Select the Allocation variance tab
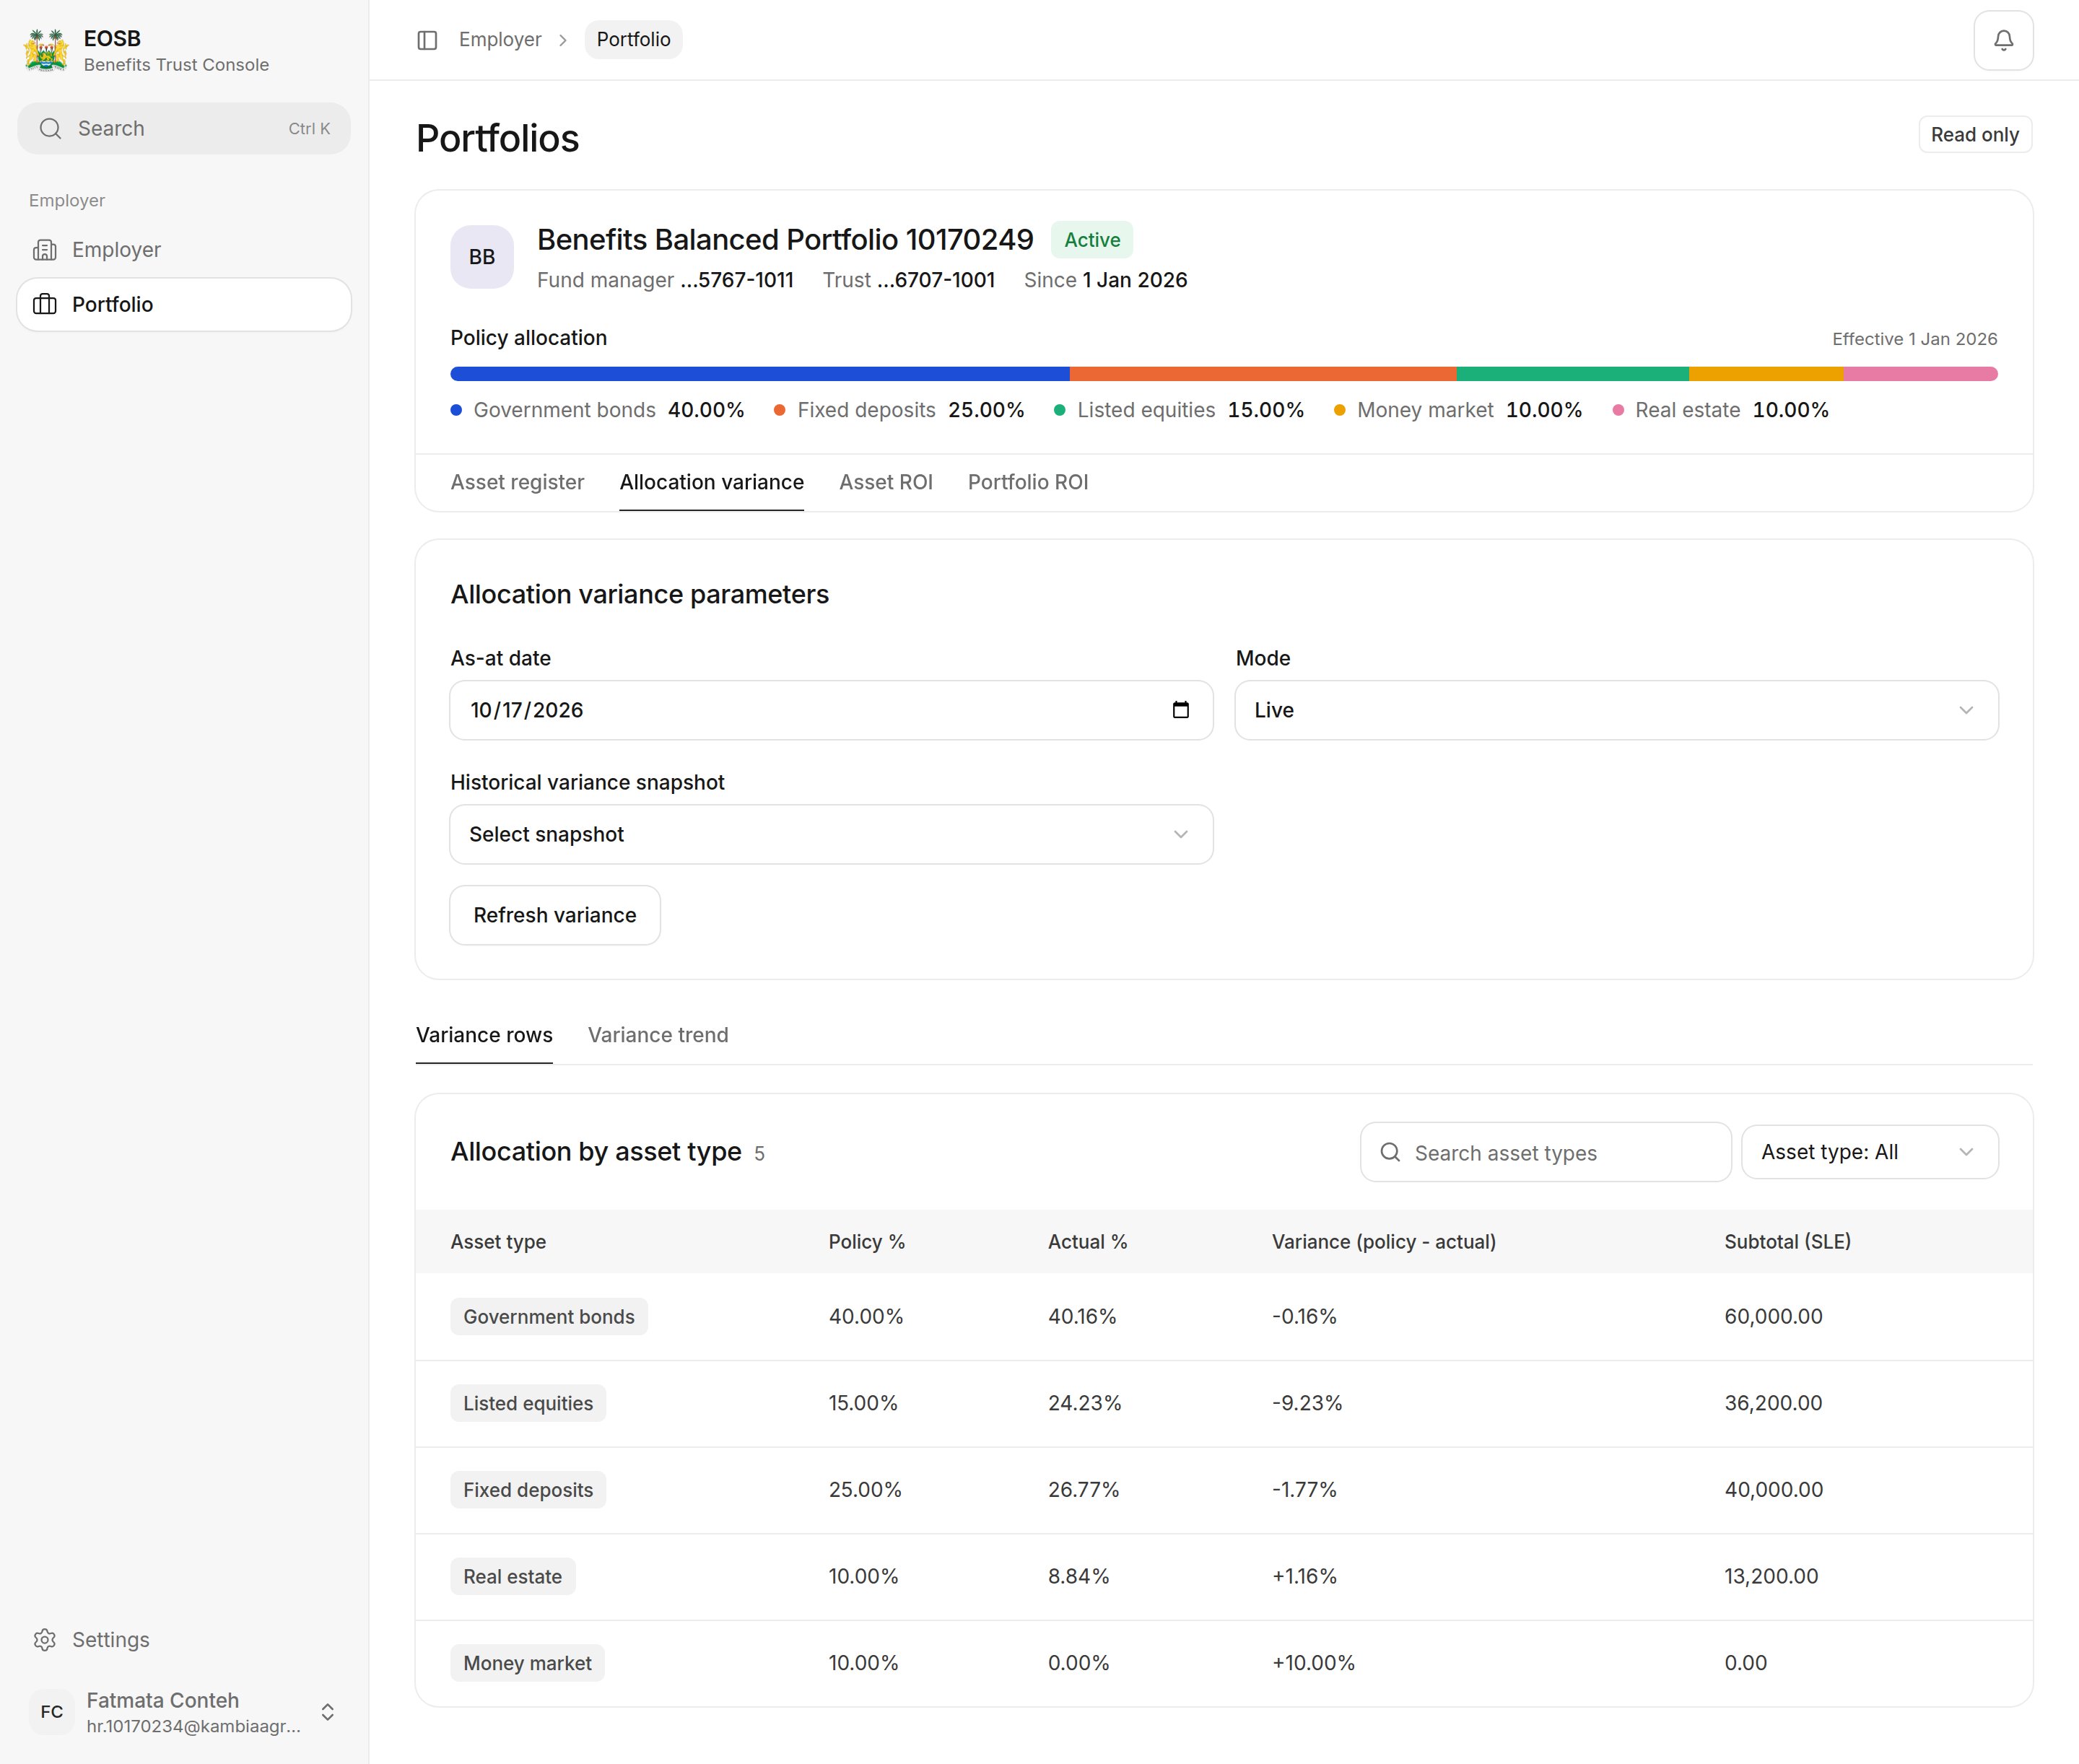 click(x=711, y=482)
